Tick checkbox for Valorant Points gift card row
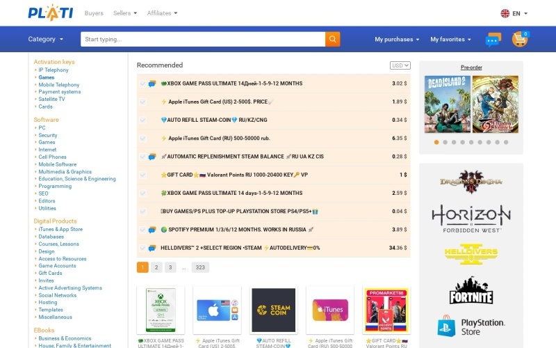 click(x=142, y=175)
